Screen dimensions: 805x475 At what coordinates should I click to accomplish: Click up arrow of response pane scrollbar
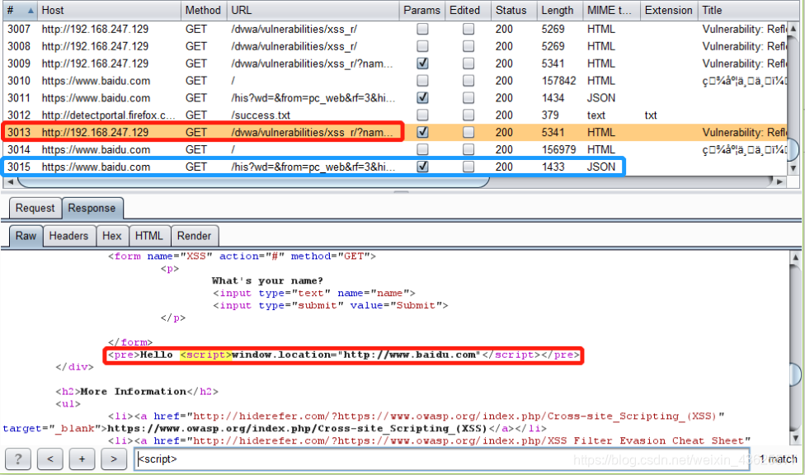[795, 256]
